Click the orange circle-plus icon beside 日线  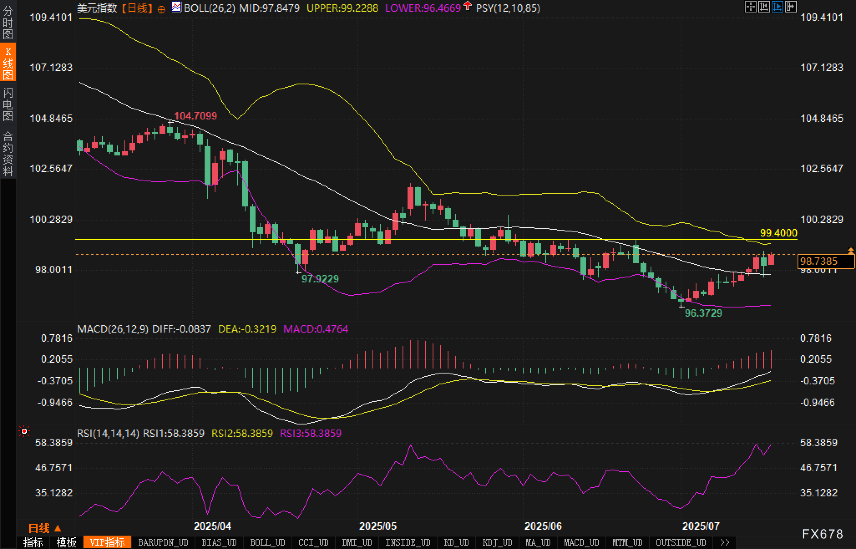(x=161, y=9)
